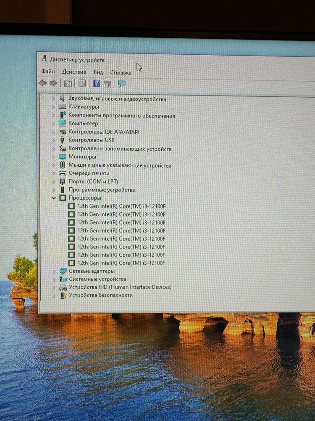The width and height of the screenshot is (315, 421).
Task: Expand Контроллеры запоминающих устройств
Action: [x=53, y=149]
